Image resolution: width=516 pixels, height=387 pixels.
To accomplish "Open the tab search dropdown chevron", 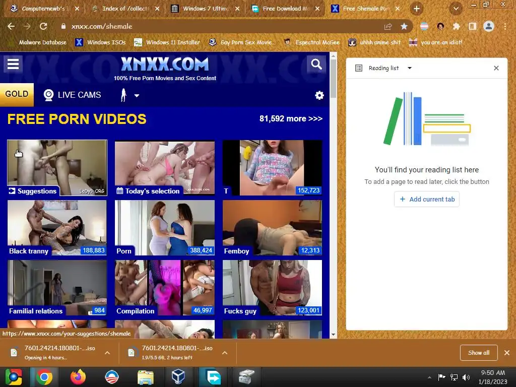I will click(456, 9).
